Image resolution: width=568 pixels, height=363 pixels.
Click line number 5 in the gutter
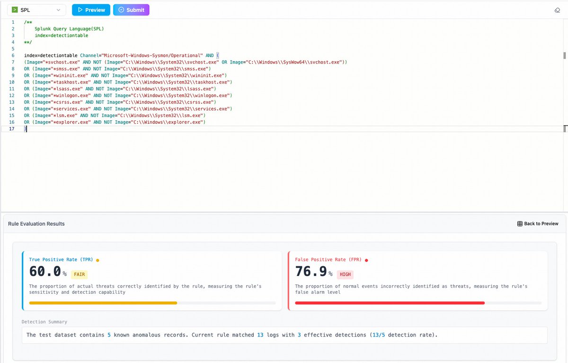click(x=13, y=49)
